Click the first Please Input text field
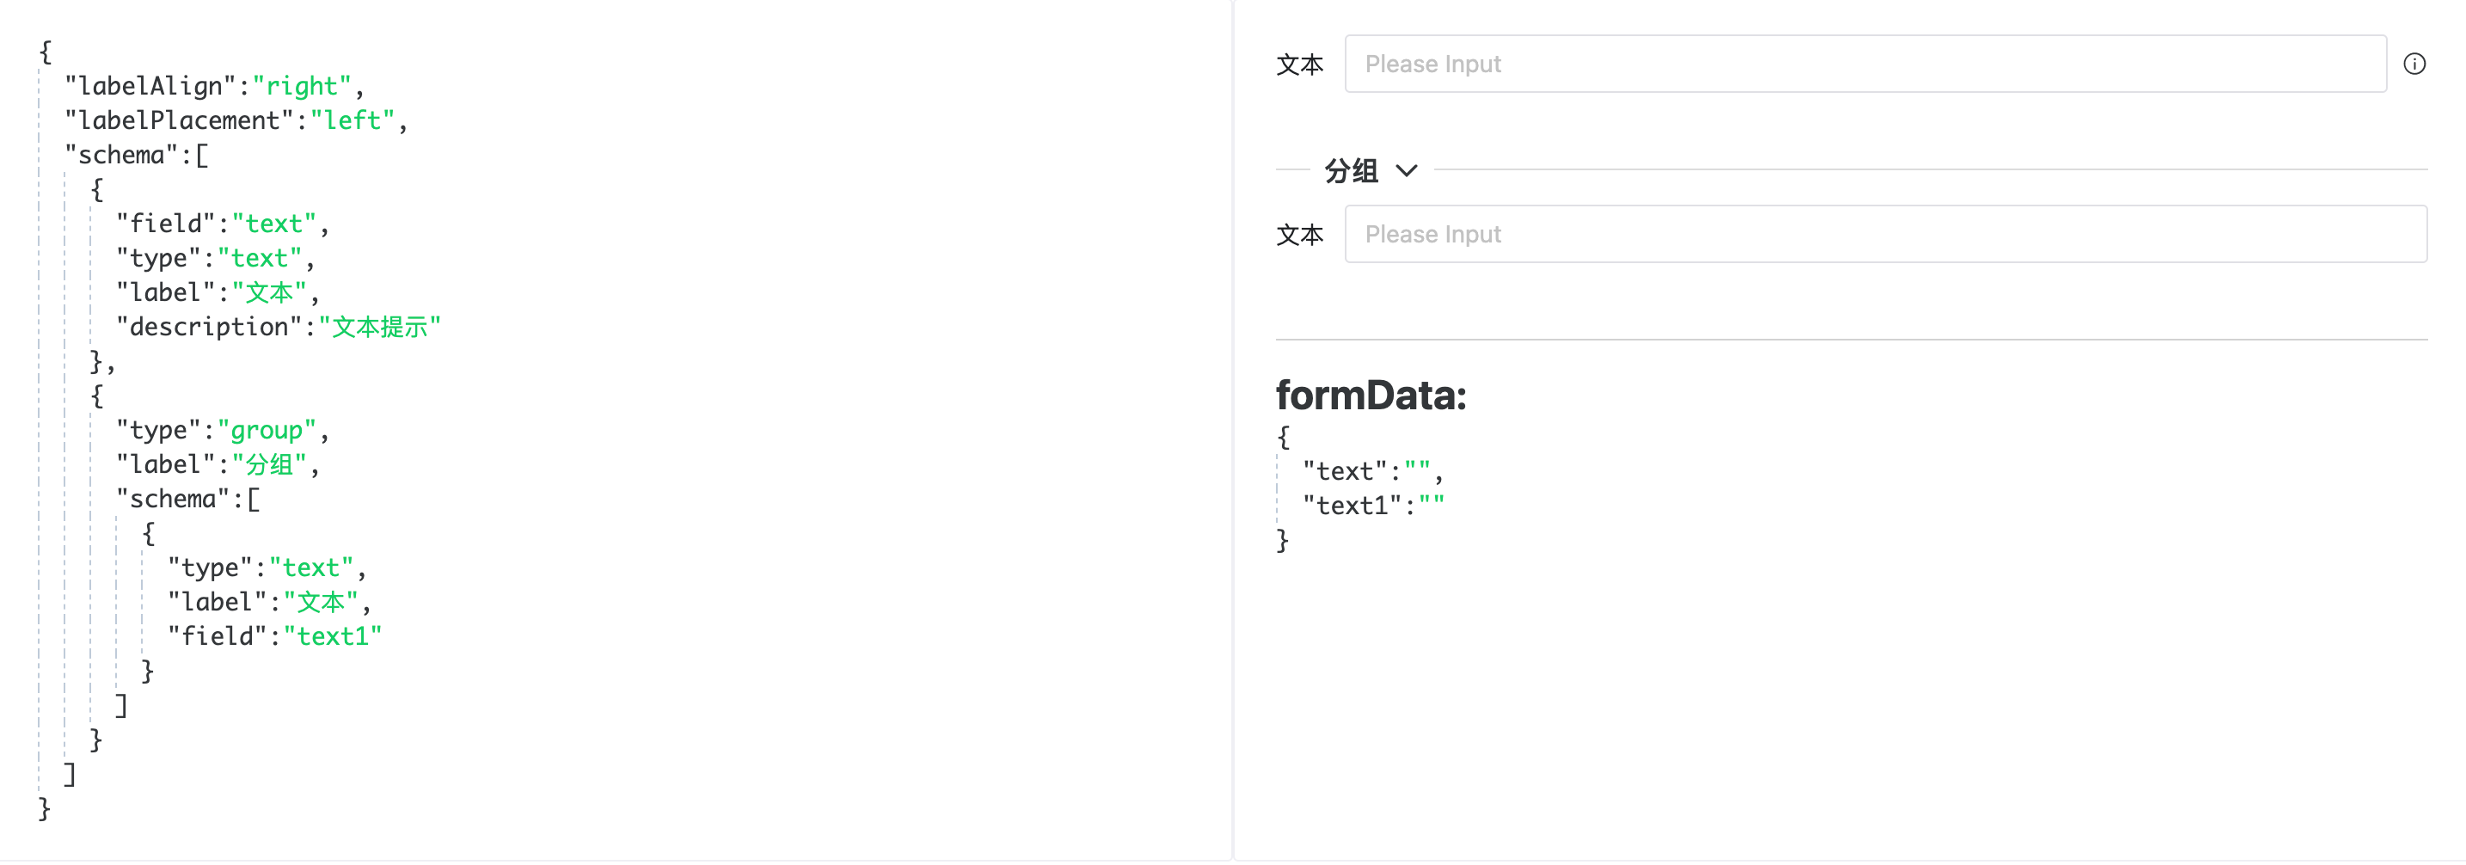 [1819, 64]
